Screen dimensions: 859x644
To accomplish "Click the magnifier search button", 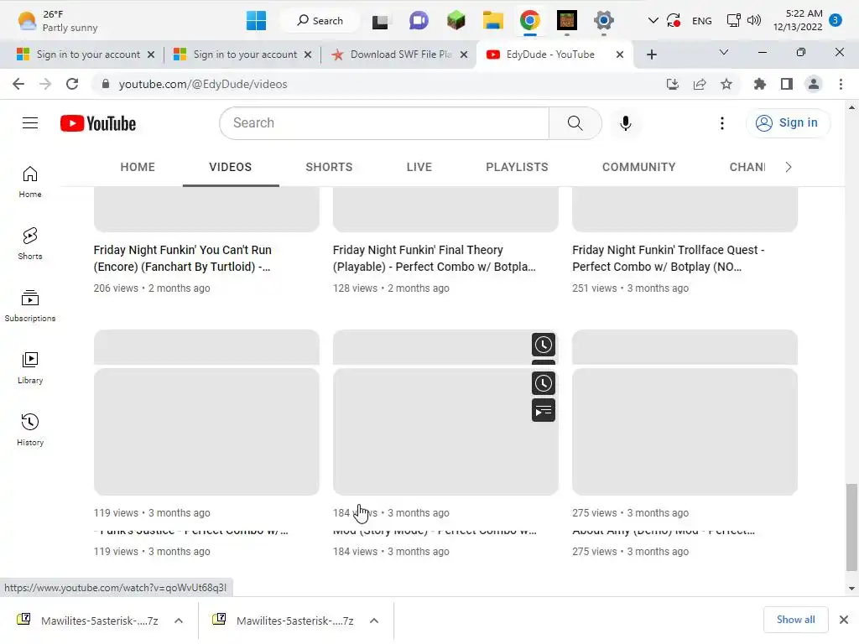I will pos(575,123).
